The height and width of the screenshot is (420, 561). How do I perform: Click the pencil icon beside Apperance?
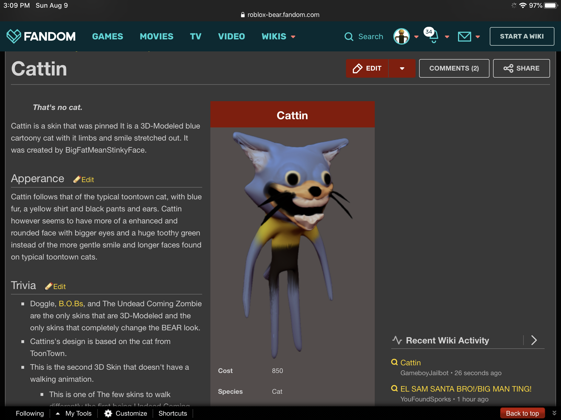click(x=77, y=179)
